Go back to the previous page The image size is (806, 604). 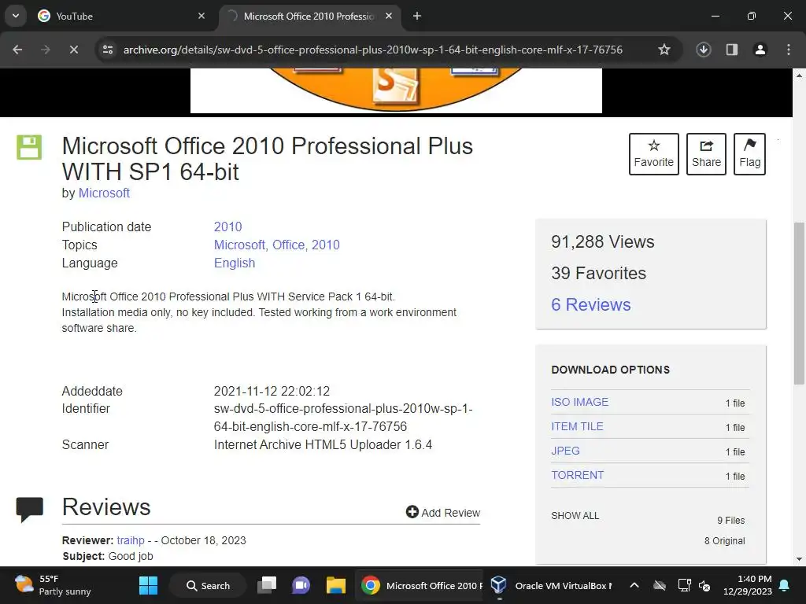click(x=17, y=50)
